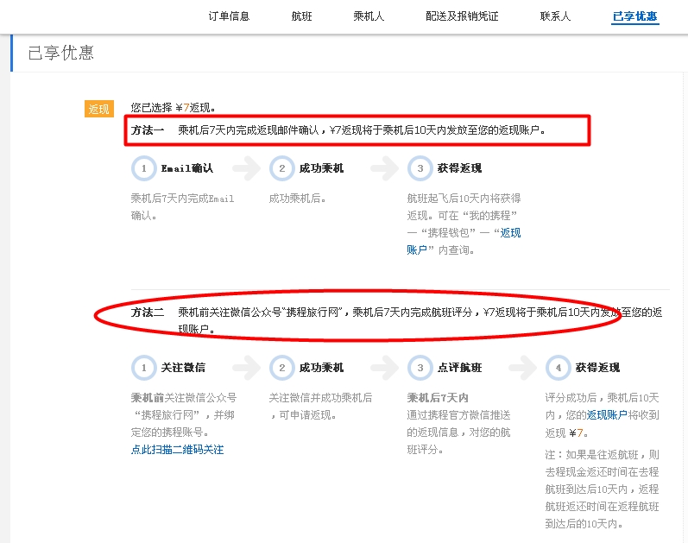The width and height of the screenshot is (688, 543).
Task: Click step 1 circle beside Email确认
Action: pyautogui.click(x=143, y=168)
